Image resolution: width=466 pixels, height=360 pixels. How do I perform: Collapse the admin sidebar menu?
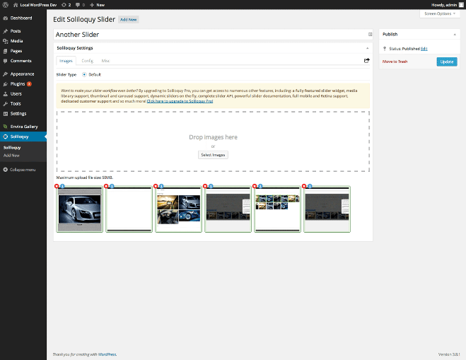pyautogui.click(x=19, y=170)
